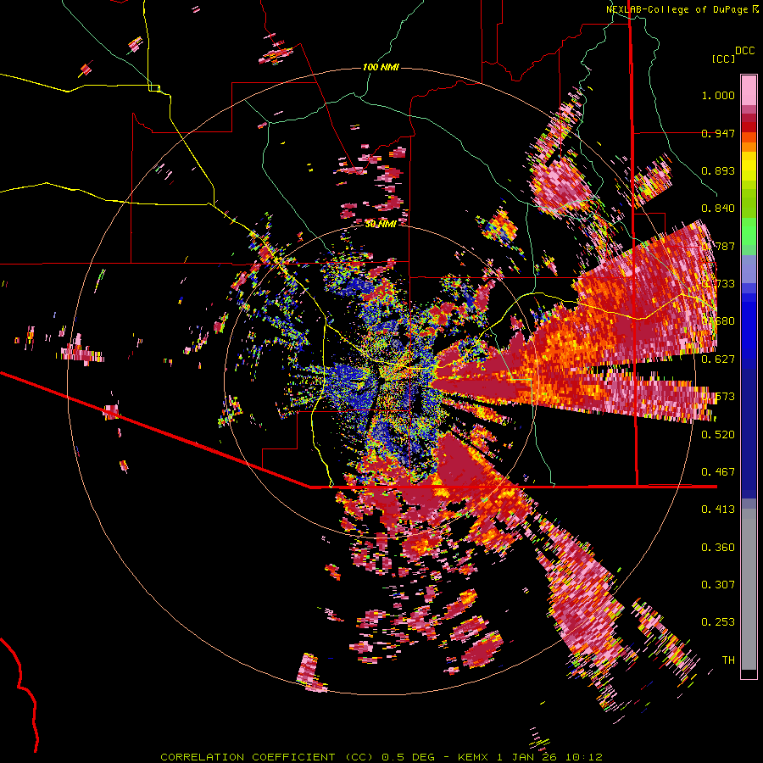Click the 0.253 legend value
Viewport: 763px width, 763px height.
point(718,622)
